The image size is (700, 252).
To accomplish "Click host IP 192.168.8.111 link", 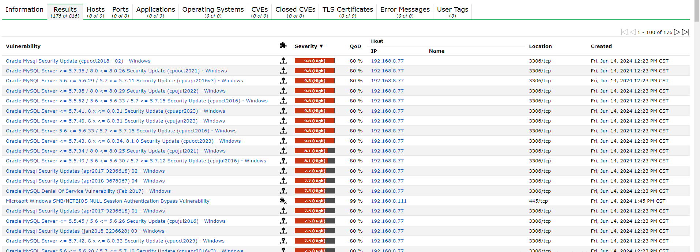I will tap(389, 201).
